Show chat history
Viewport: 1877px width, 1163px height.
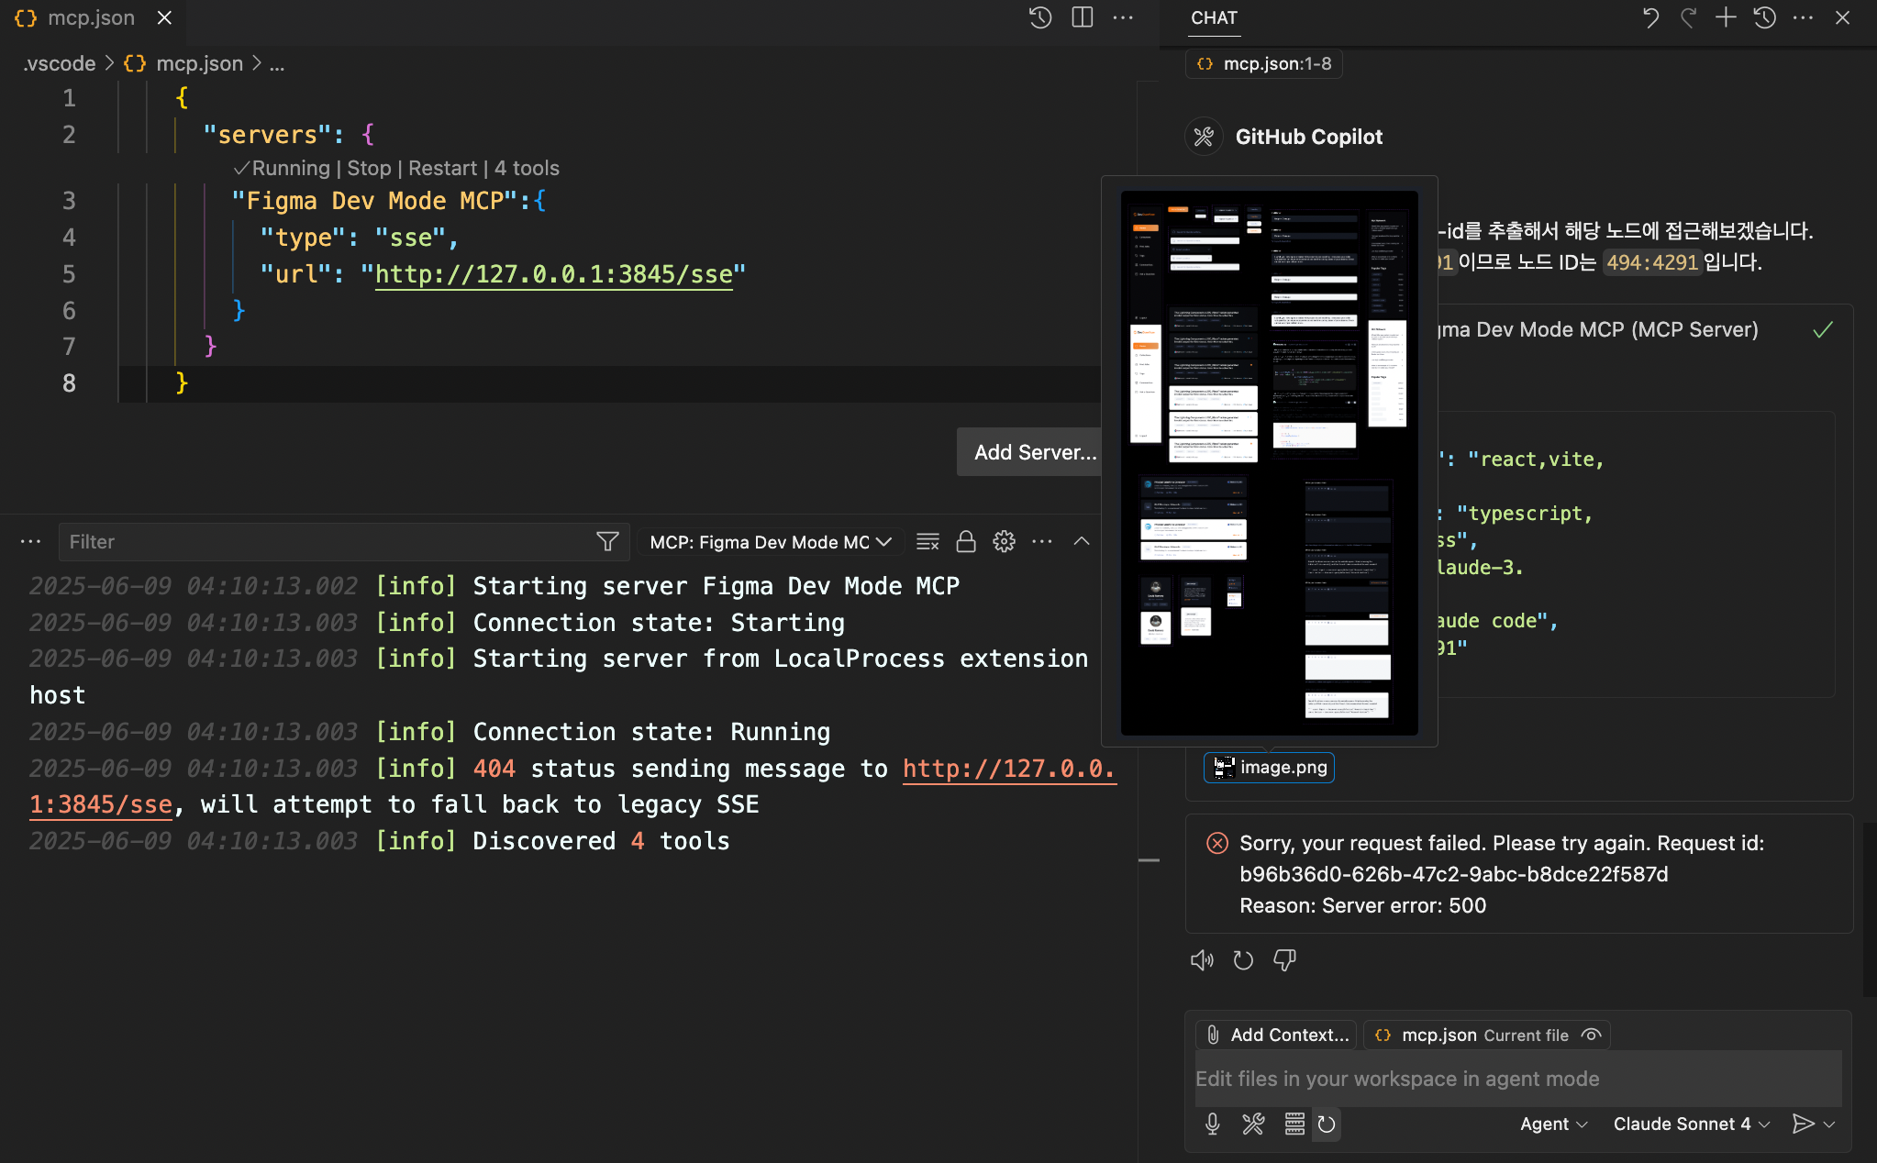[x=1765, y=17]
